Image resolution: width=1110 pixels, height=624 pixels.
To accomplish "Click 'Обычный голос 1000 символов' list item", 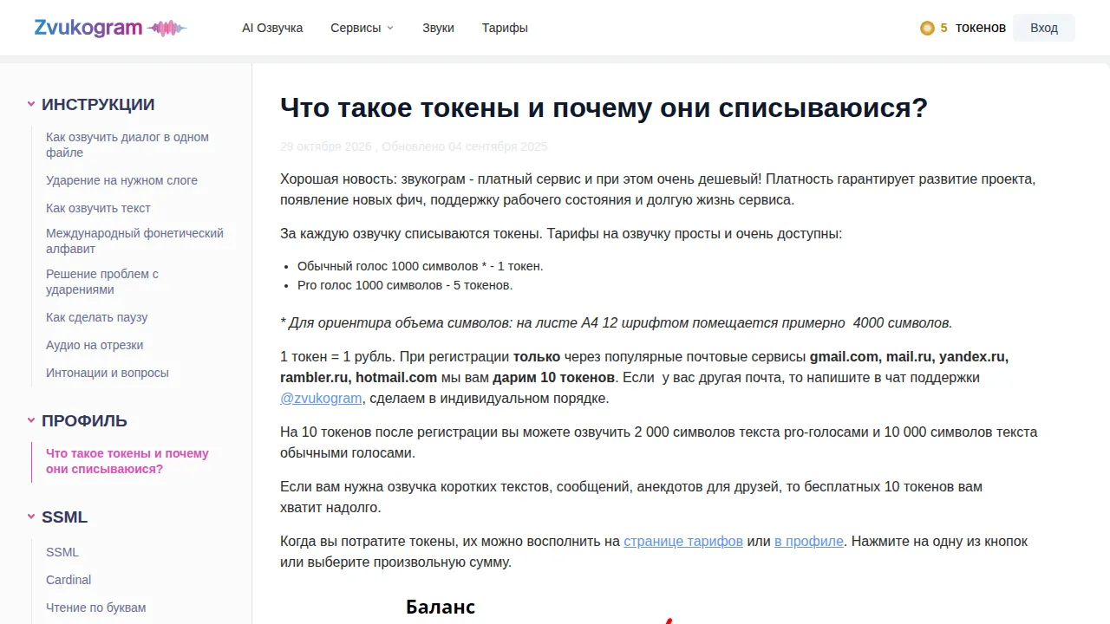I will click(x=421, y=266).
